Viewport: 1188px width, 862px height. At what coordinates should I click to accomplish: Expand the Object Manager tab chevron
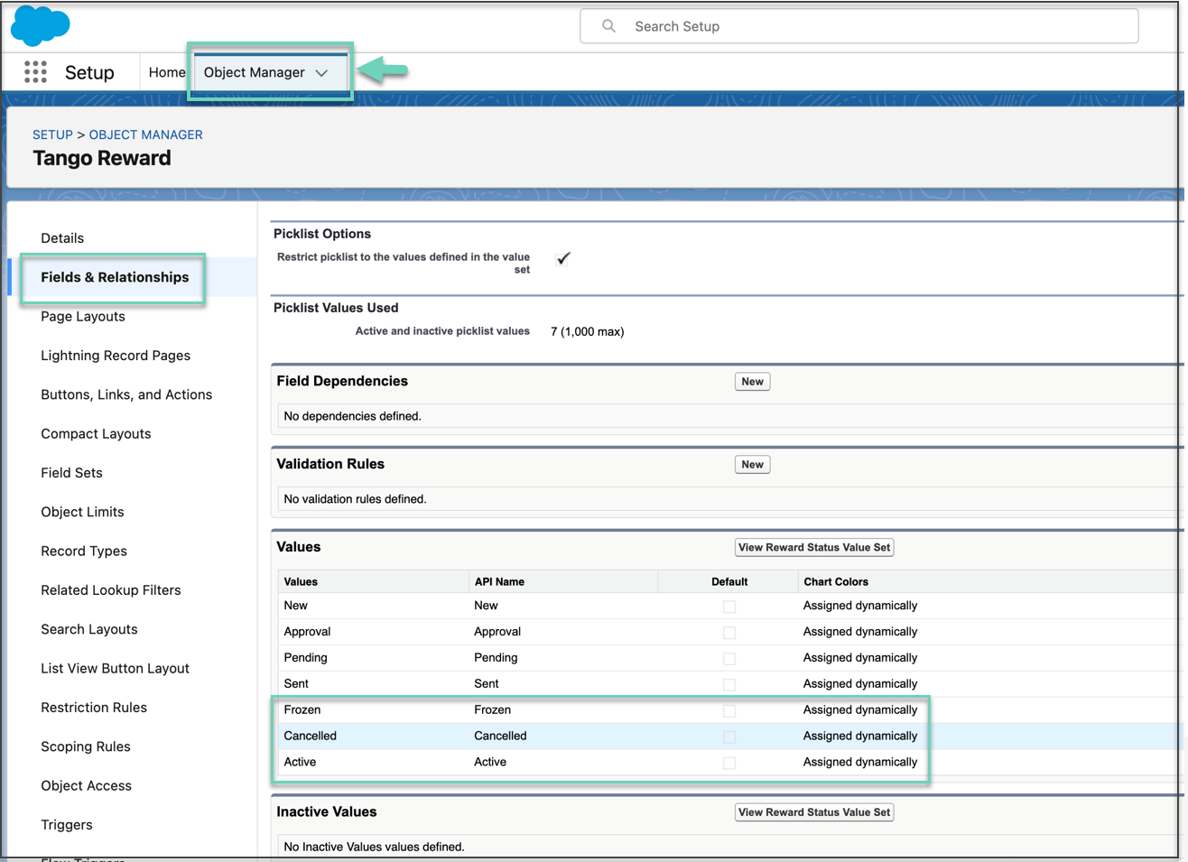(x=321, y=73)
